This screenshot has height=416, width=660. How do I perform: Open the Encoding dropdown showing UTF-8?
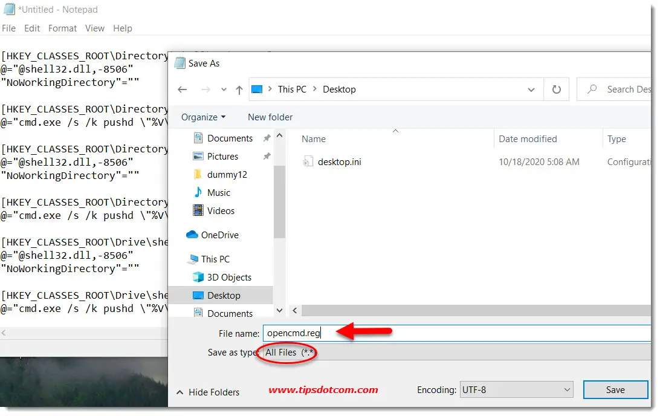[x=516, y=389]
